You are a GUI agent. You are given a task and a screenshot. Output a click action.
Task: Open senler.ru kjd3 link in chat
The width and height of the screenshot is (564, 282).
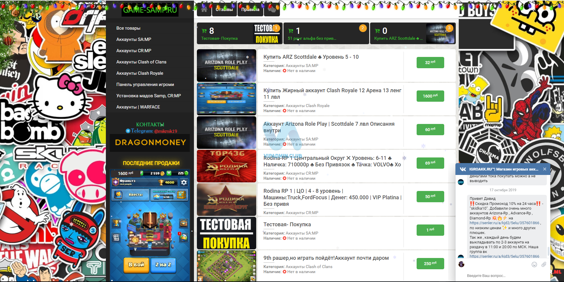click(x=504, y=256)
